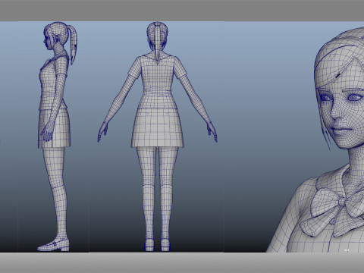Image resolution: width=364 pixels, height=273 pixels.
Task: Click the ponytail on the side-view model
Action: pyautogui.click(x=73, y=45)
